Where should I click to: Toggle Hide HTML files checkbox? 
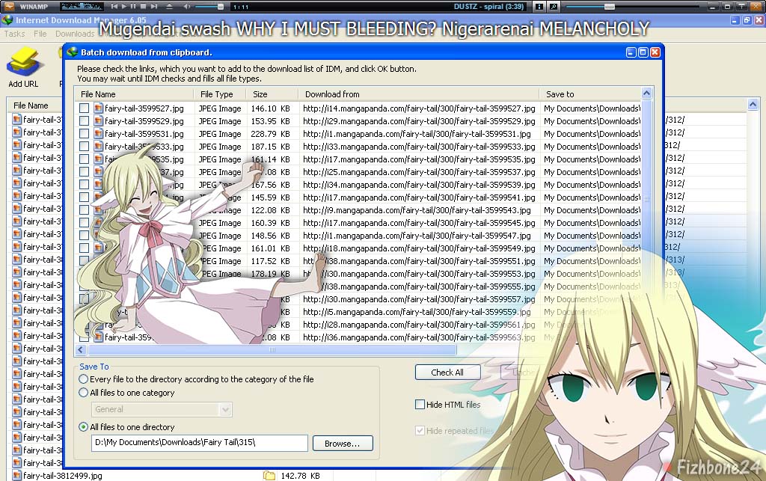(x=420, y=405)
